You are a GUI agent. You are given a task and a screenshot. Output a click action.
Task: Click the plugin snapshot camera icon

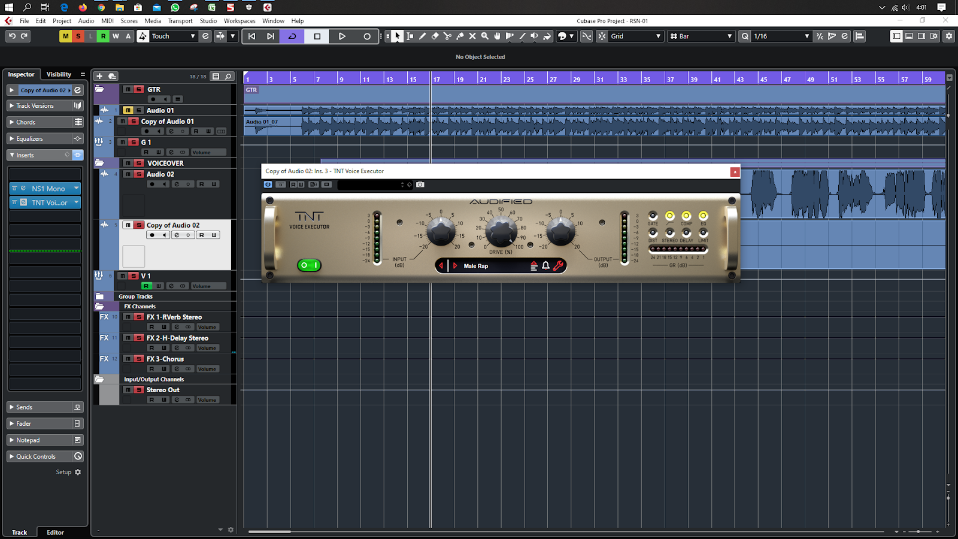coord(420,184)
